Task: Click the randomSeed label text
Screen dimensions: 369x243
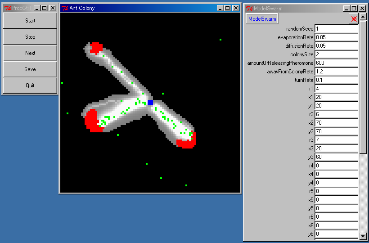Action: [x=300, y=29]
